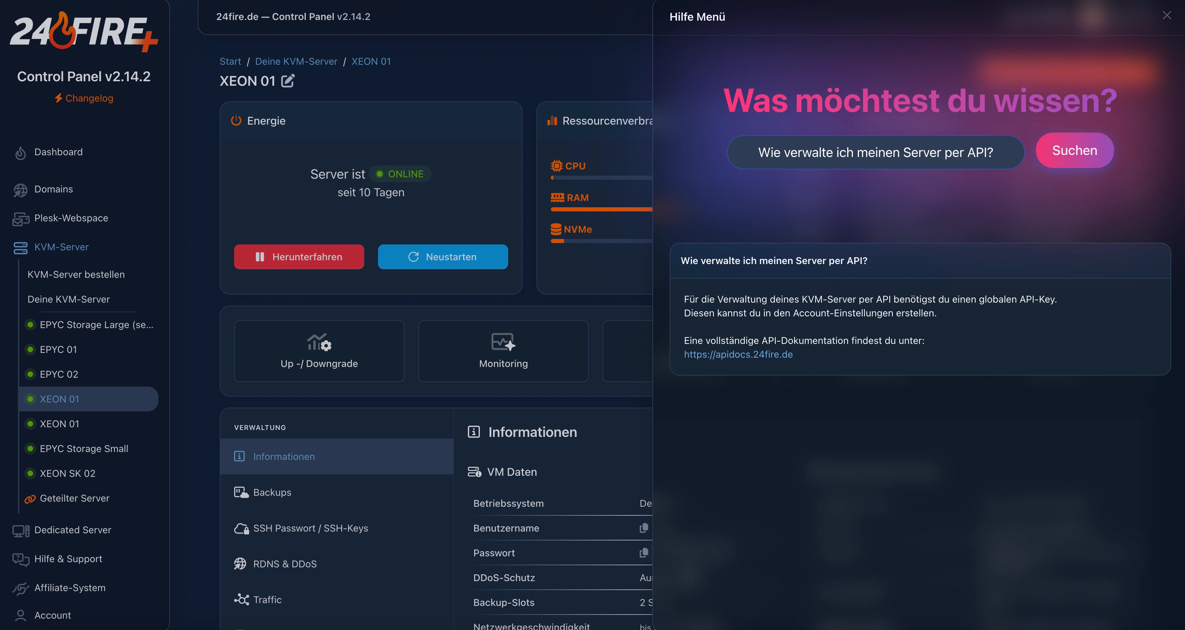
Task: Click the 24FIRE+ logo
Action: coord(84,32)
